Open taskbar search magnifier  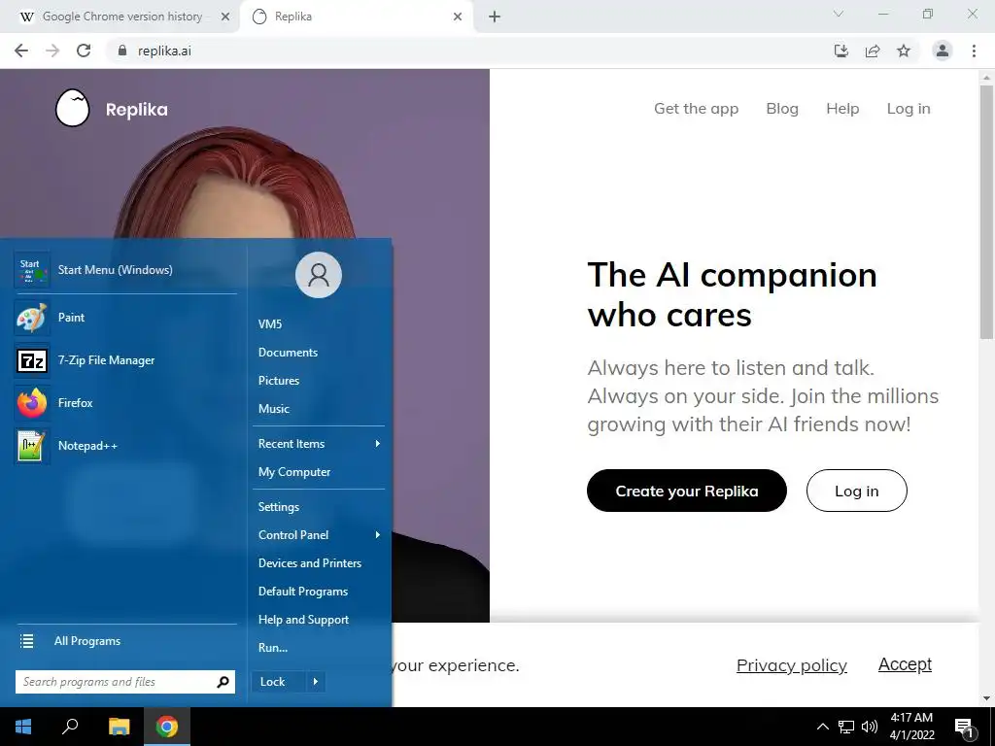[70, 727]
